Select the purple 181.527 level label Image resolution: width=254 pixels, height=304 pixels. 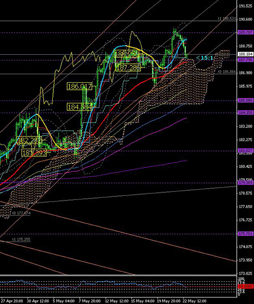pyautogui.click(x=245, y=151)
